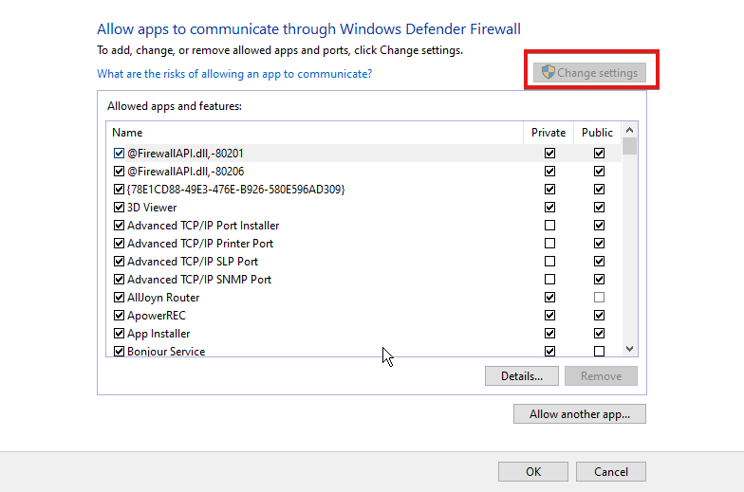Screen dimensions: 744x492
Task: Select Advanced TCP/IP SNMP Port row text
Action: pyautogui.click(x=199, y=279)
